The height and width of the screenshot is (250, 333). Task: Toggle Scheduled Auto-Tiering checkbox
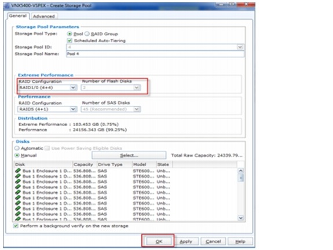pos(69,41)
